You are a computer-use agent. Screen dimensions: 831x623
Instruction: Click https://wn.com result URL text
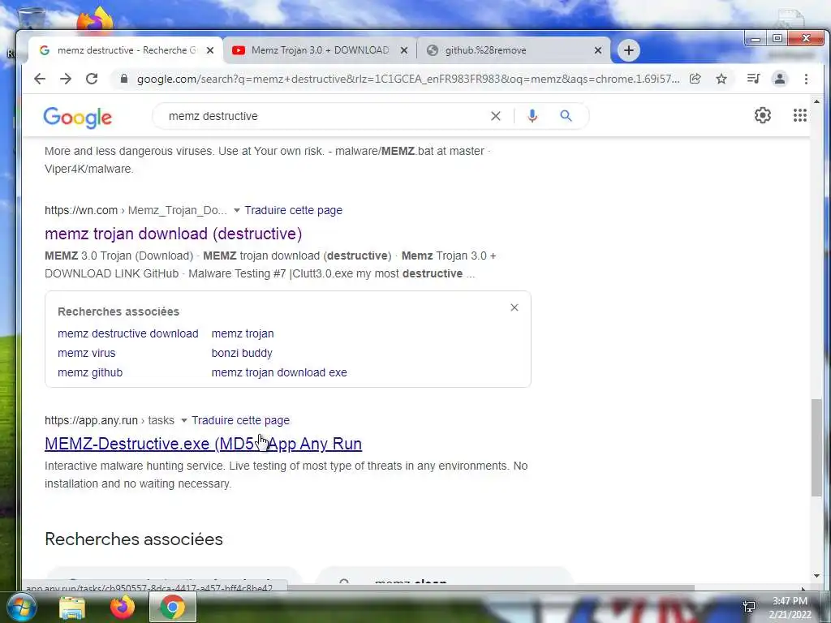point(81,210)
